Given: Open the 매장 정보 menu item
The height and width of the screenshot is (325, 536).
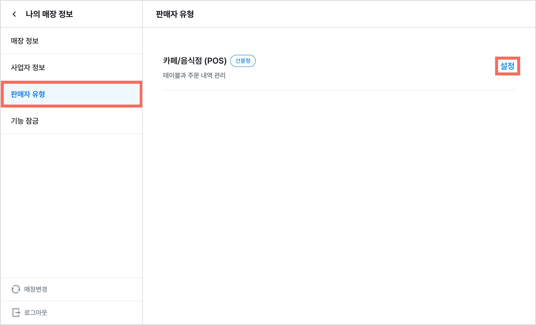Looking at the screenshot, I should click(x=71, y=41).
